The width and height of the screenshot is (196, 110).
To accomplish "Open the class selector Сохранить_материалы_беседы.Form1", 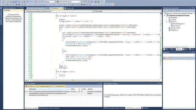I will coord(59,11).
